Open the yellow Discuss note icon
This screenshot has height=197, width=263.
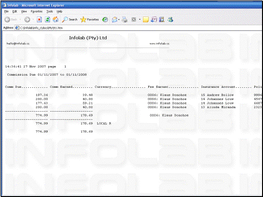tap(145, 20)
